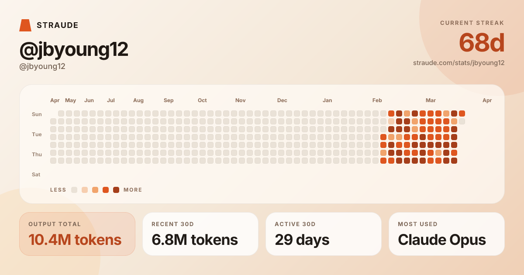Click the Oct month label
The image size is (524, 275).
pyautogui.click(x=202, y=100)
